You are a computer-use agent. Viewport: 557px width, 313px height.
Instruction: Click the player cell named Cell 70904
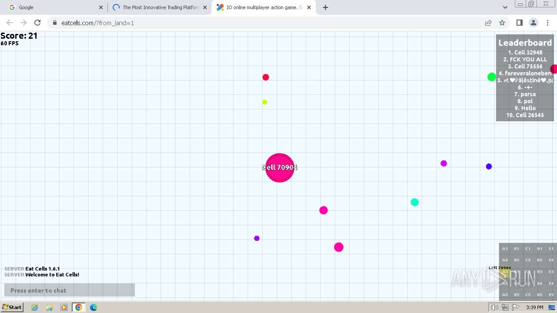click(x=280, y=167)
